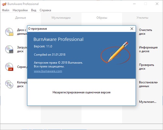Minimize the BurnAware Professional window
Image resolution: width=163 pixels, height=130 pixels.
(x=134, y=4)
